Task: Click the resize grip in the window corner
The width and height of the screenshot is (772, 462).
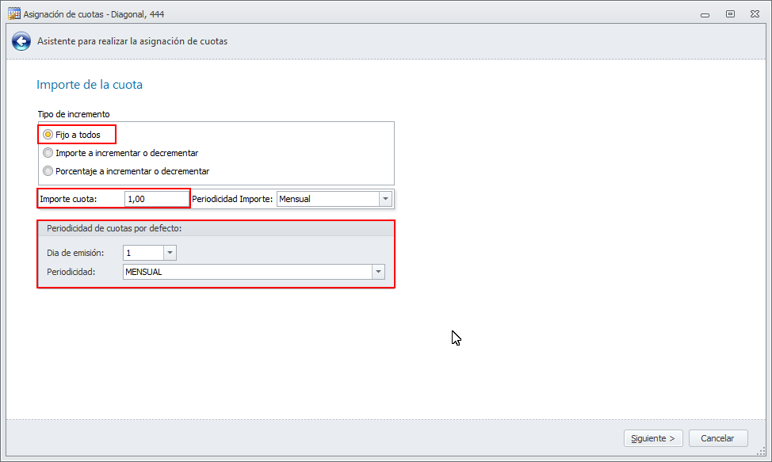Action: (761, 451)
